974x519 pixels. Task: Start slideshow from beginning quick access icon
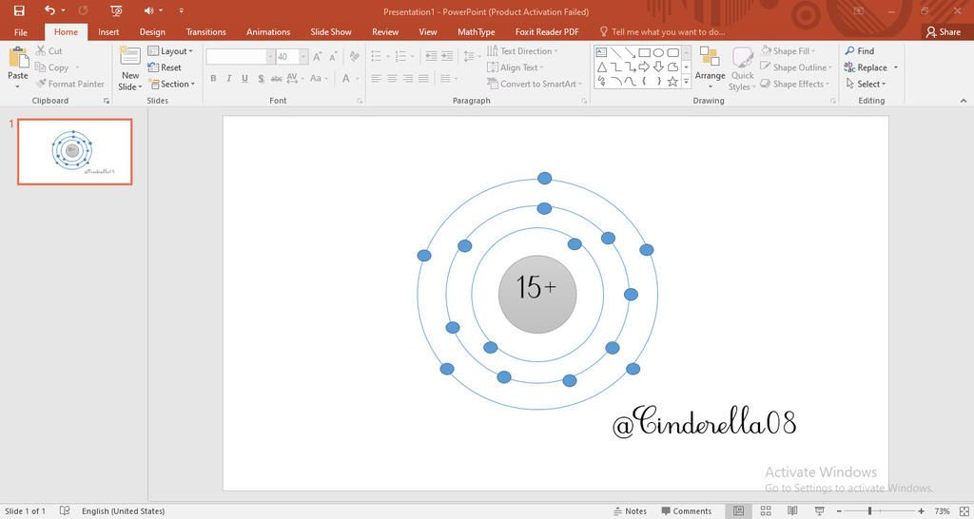(x=116, y=10)
